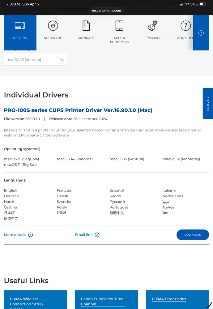The image size is (213, 309).
Task: Click English language entry
Action: 11,190
